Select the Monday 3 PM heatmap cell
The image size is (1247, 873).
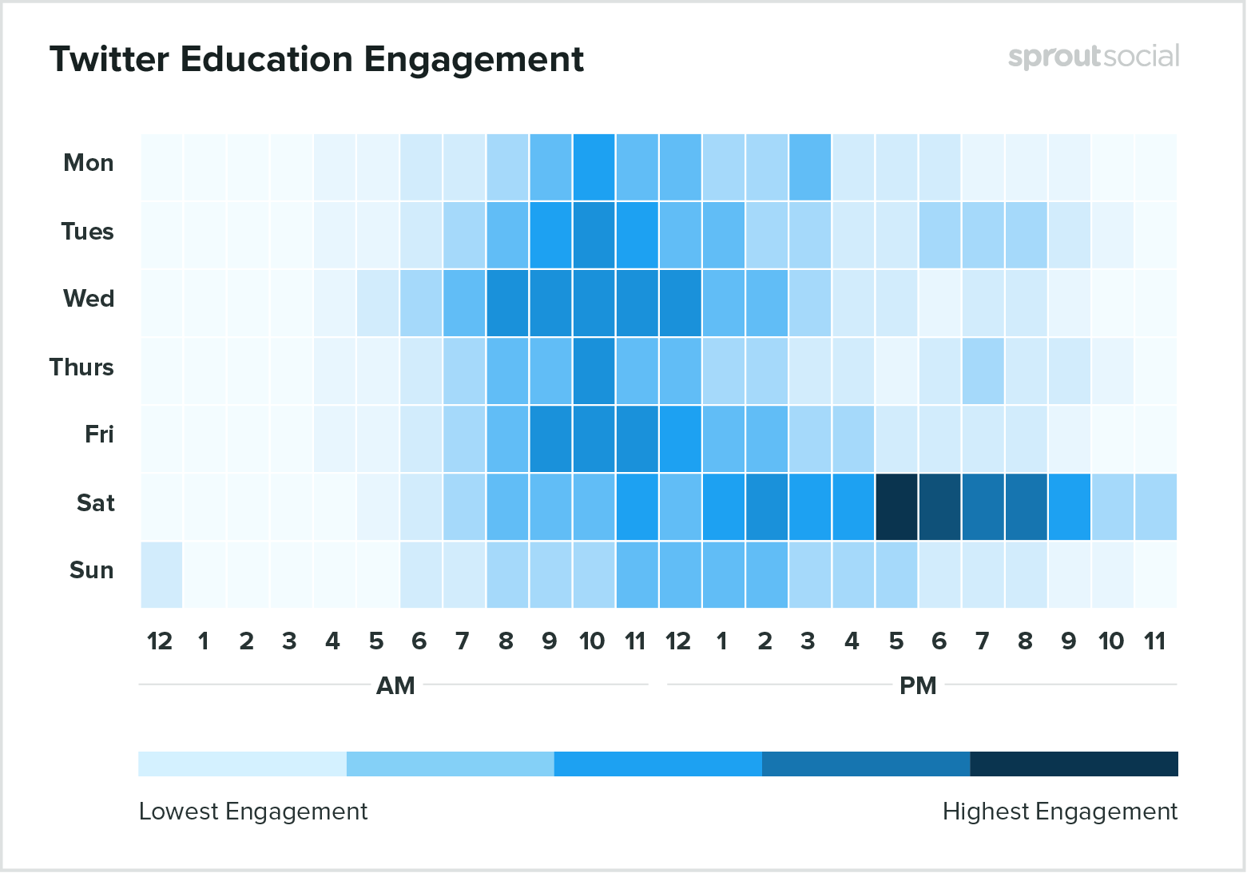tap(809, 166)
